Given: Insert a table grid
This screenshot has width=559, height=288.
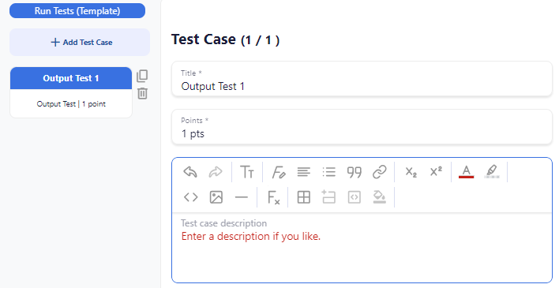Looking at the screenshot, I should point(304,197).
